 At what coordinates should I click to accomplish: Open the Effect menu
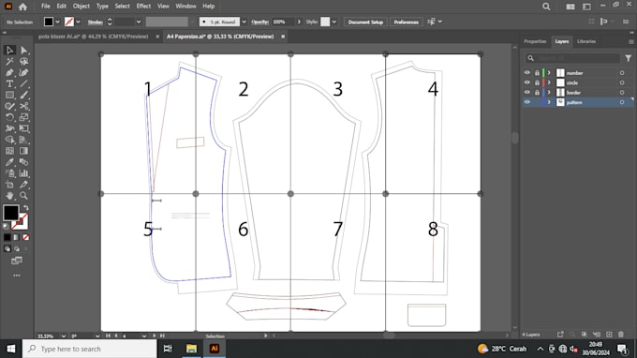pos(143,7)
